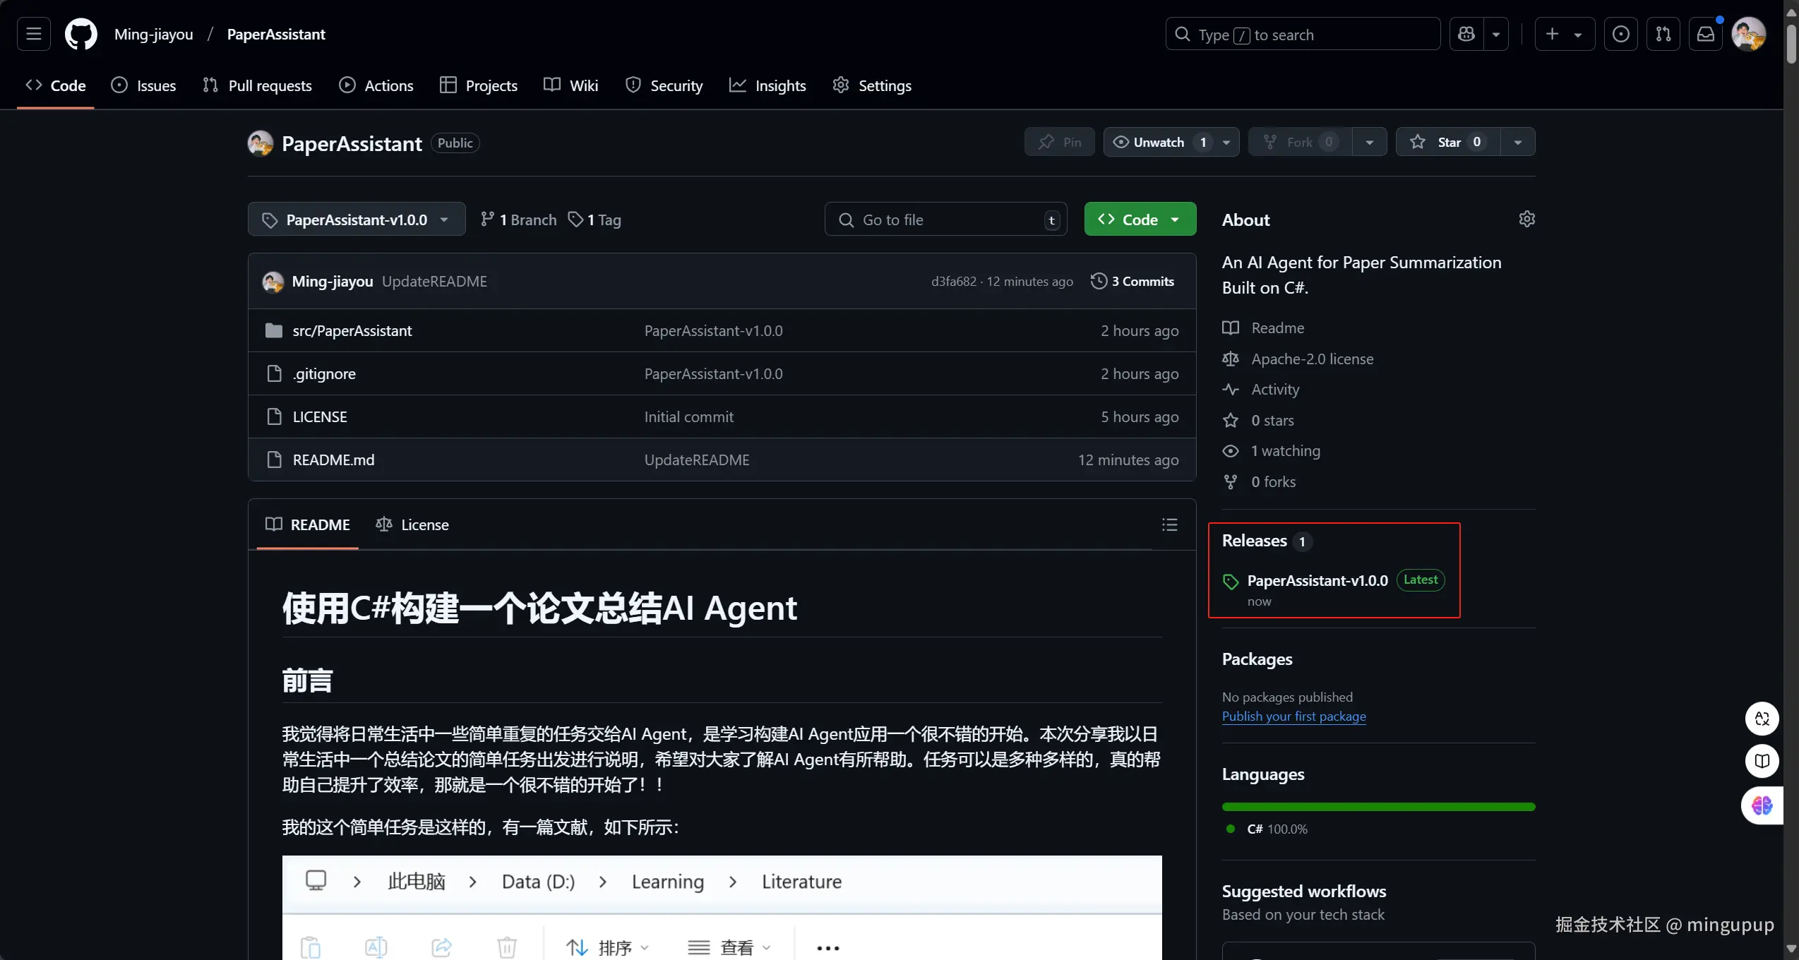Switch to the Actions tab
The width and height of the screenshot is (1799, 960).
pos(376,85)
